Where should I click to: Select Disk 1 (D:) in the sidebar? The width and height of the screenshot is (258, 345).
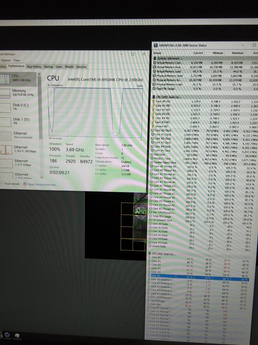point(19,121)
